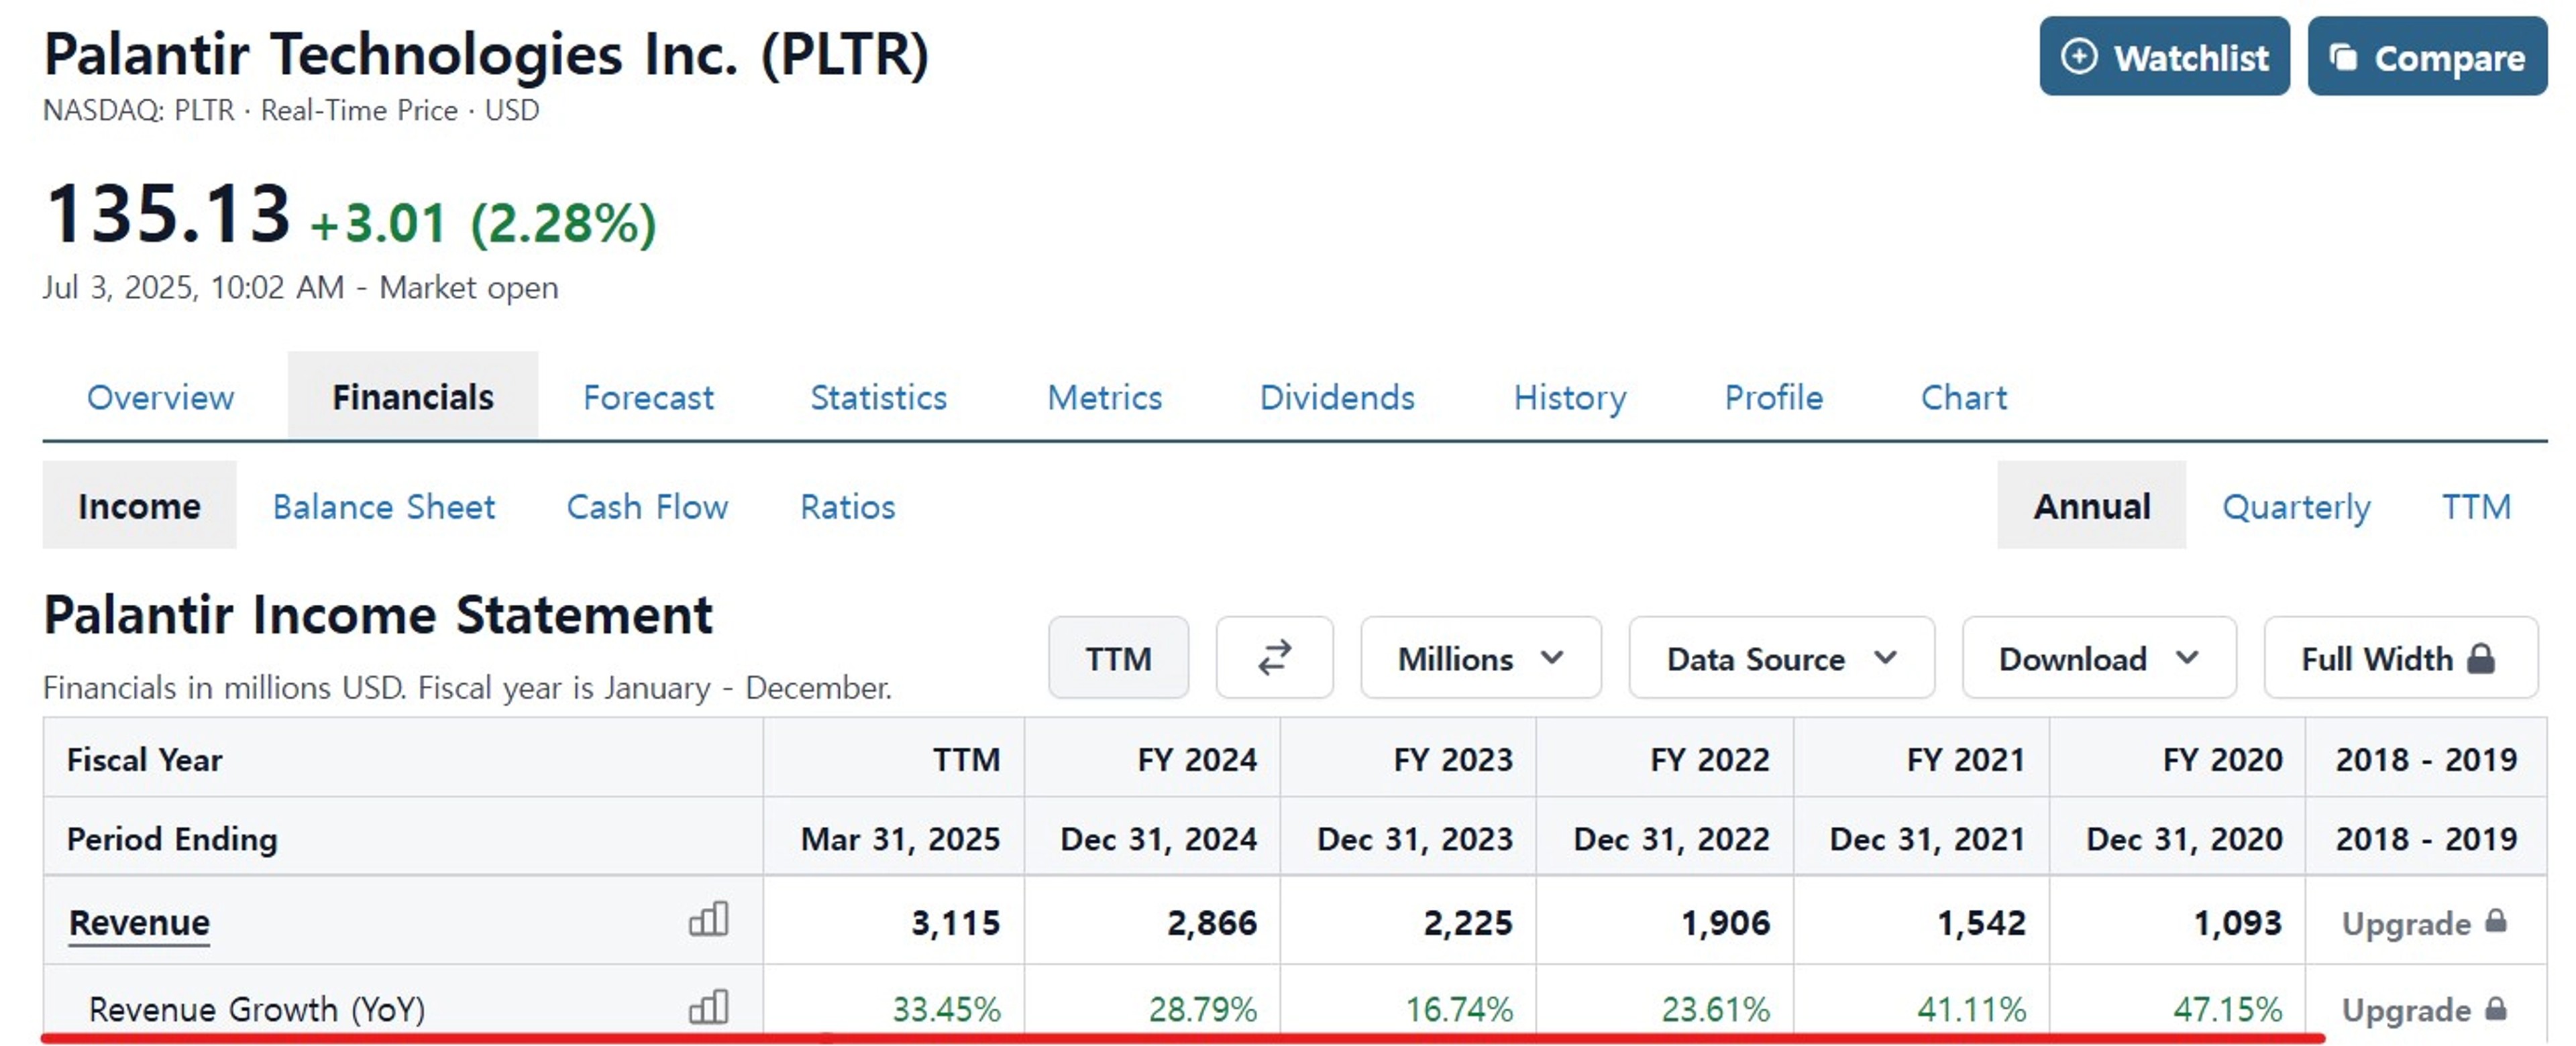Open the Millions units dropdown
The image size is (2576, 1046).
click(1480, 658)
